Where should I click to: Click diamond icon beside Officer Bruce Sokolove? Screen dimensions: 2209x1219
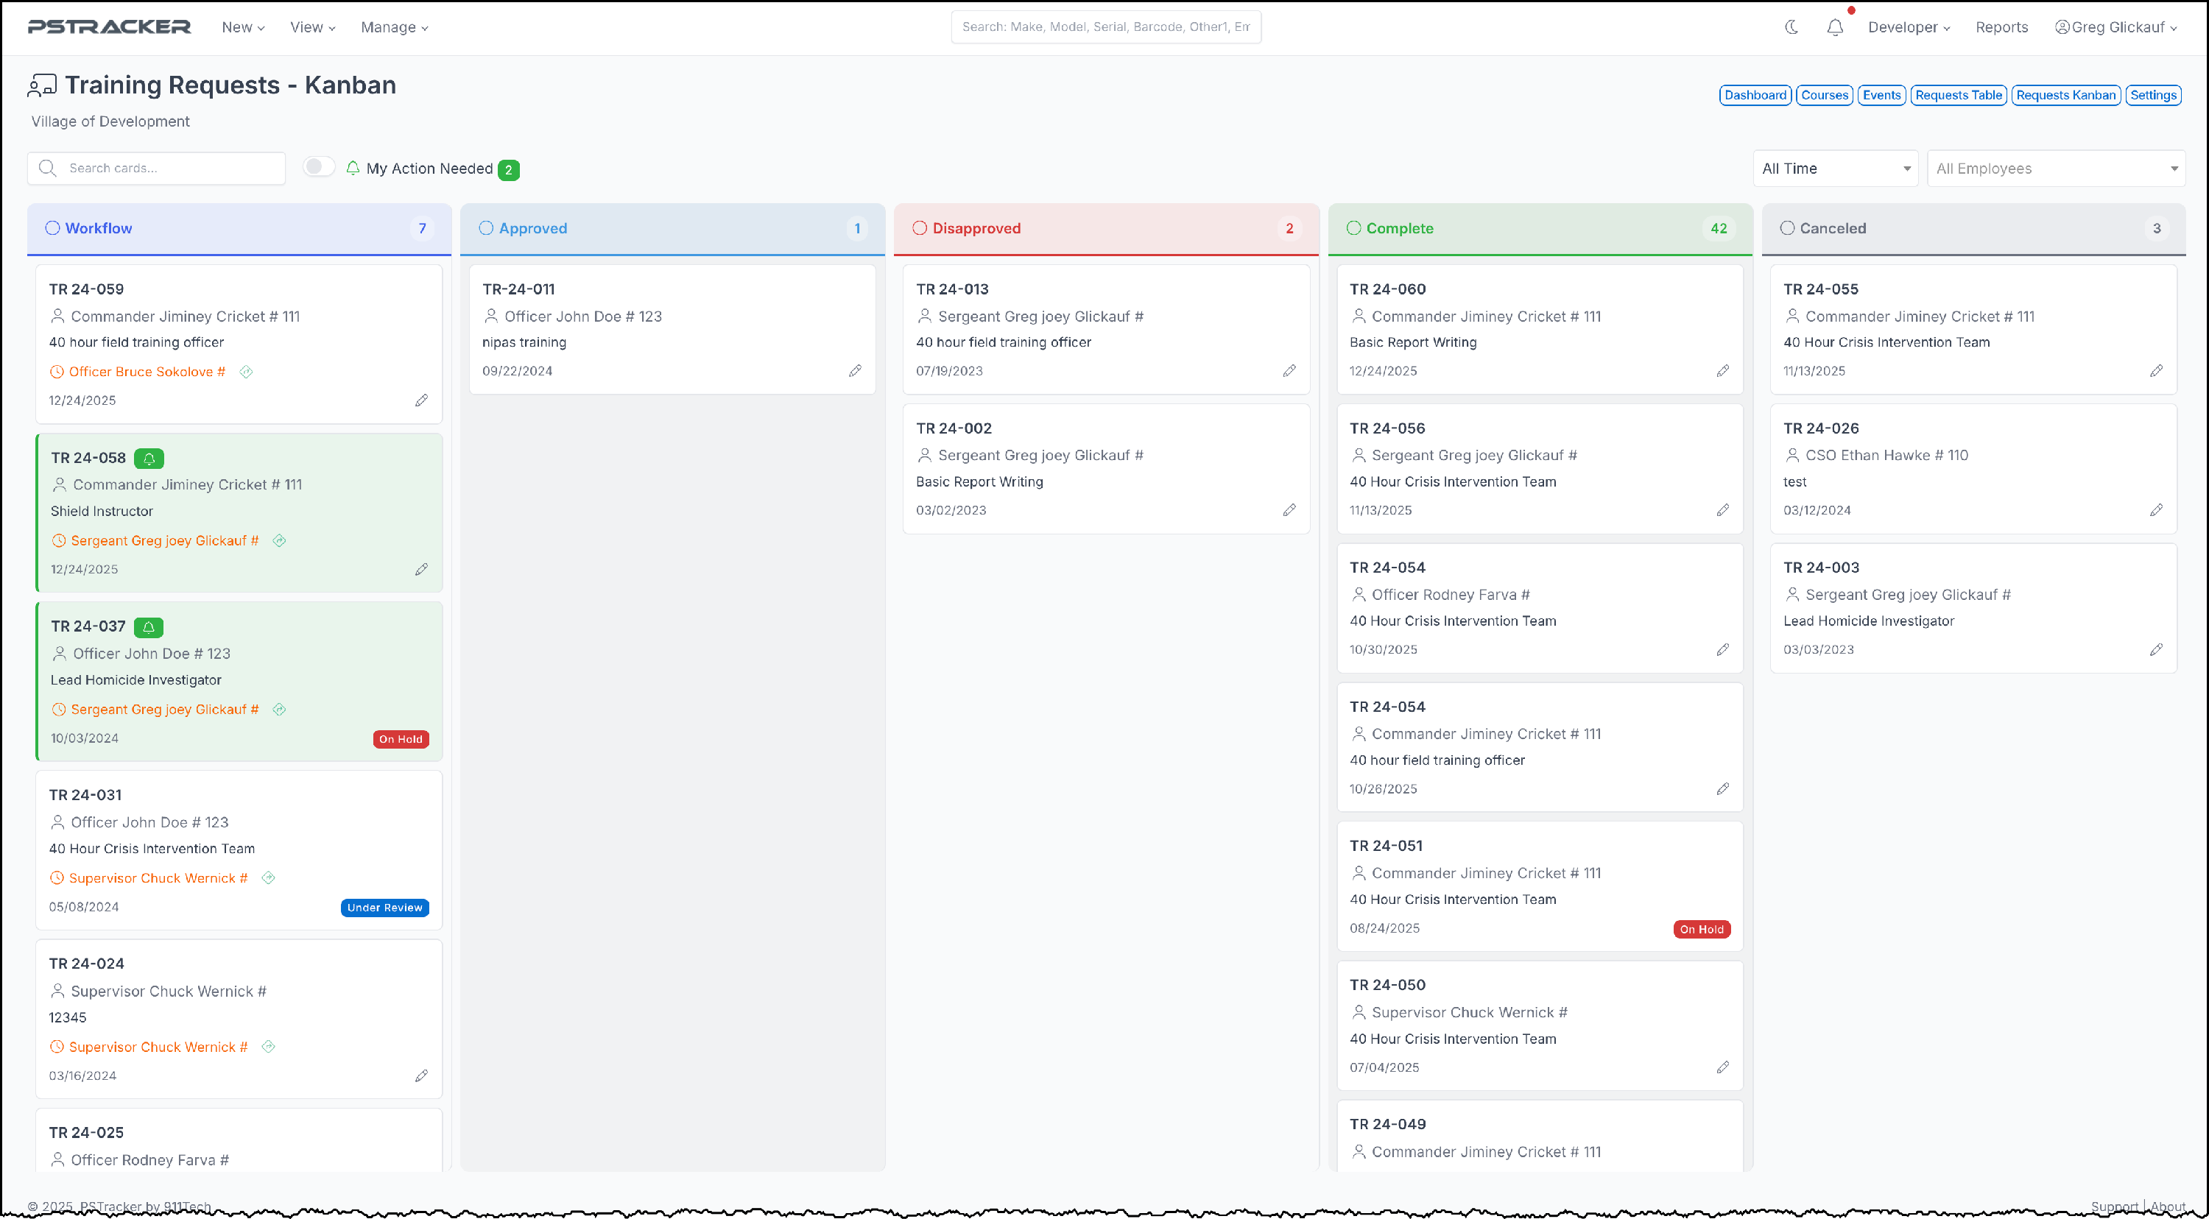(246, 372)
